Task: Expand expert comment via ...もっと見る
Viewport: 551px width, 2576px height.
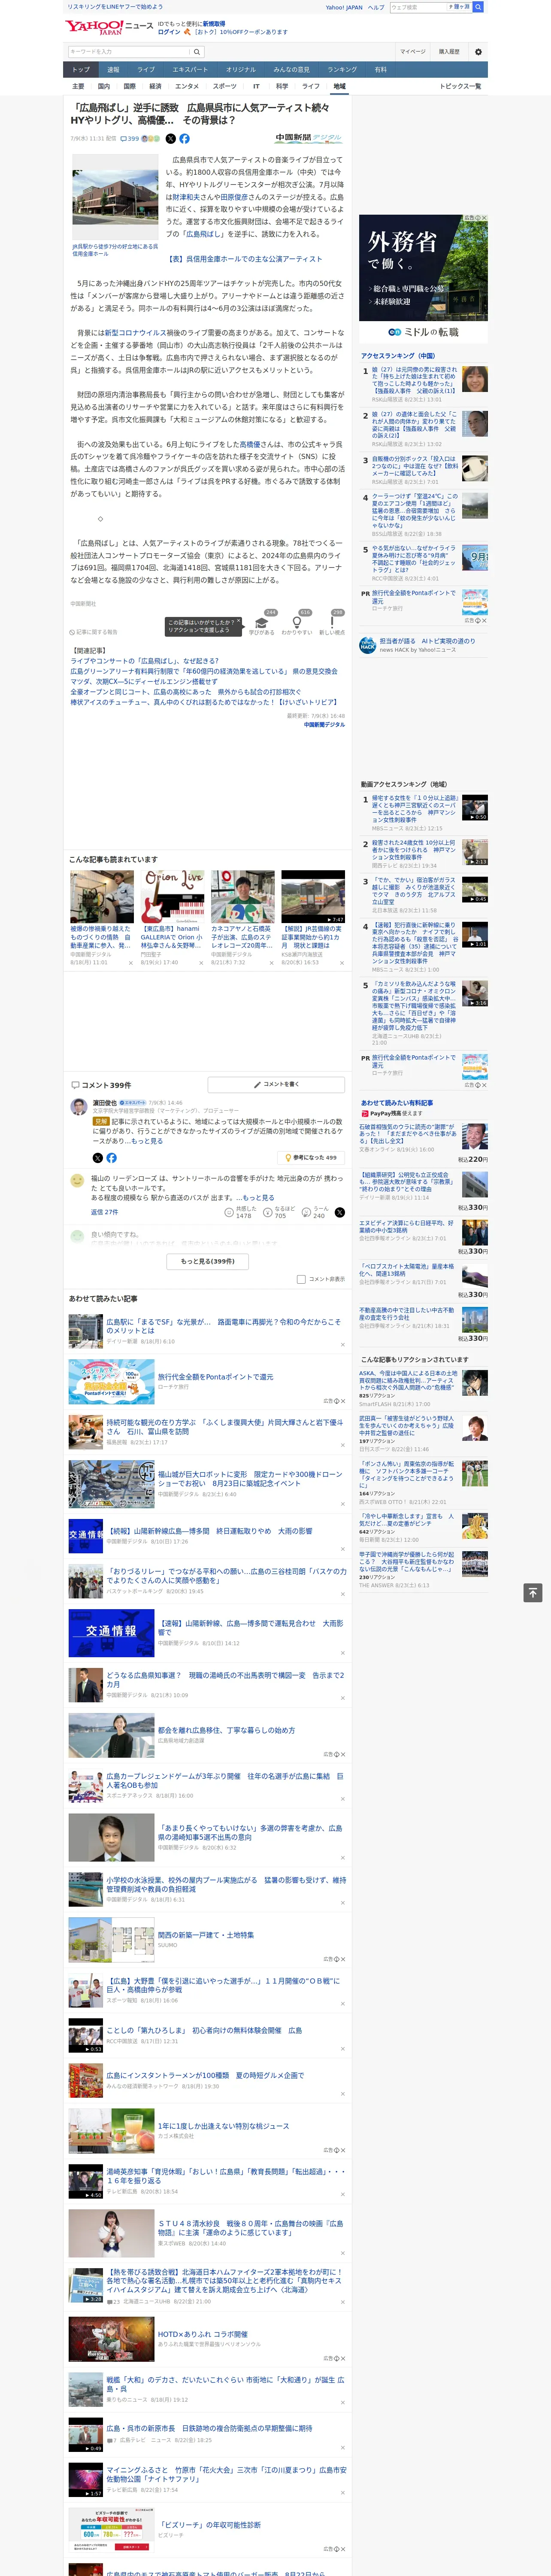Action: click(x=145, y=1141)
